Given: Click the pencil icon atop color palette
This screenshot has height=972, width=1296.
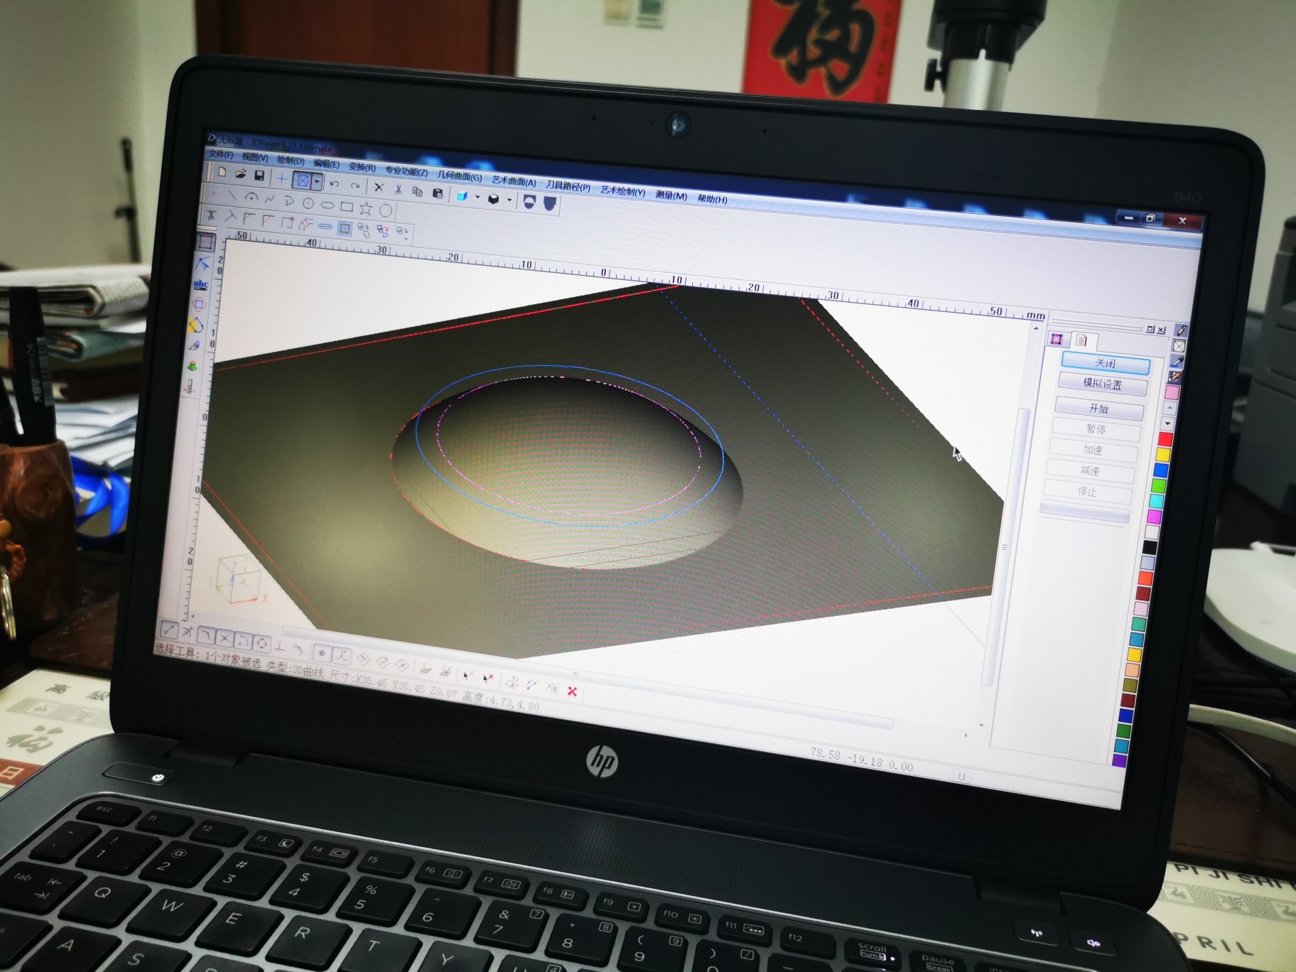Looking at the screenshot, I should (1181, 330).
